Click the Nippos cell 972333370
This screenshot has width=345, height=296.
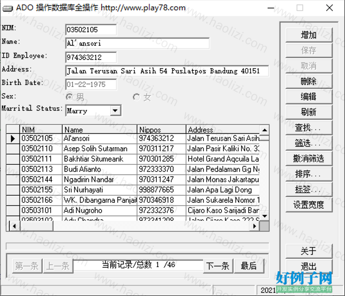point(162,170)
